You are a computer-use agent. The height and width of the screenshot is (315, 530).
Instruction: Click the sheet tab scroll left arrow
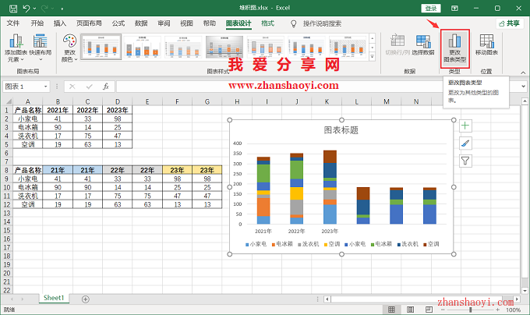[x=12, y=299]
